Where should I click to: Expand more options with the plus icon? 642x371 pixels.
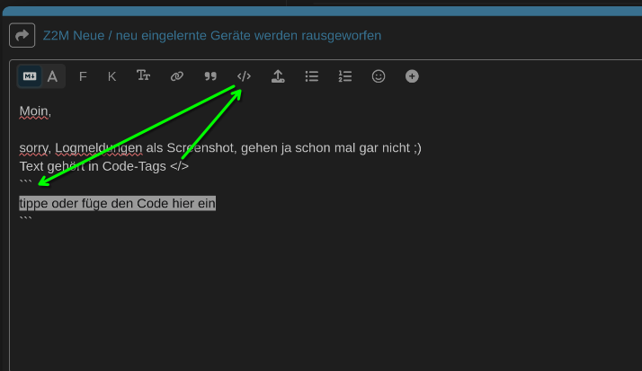click(412, 76)
